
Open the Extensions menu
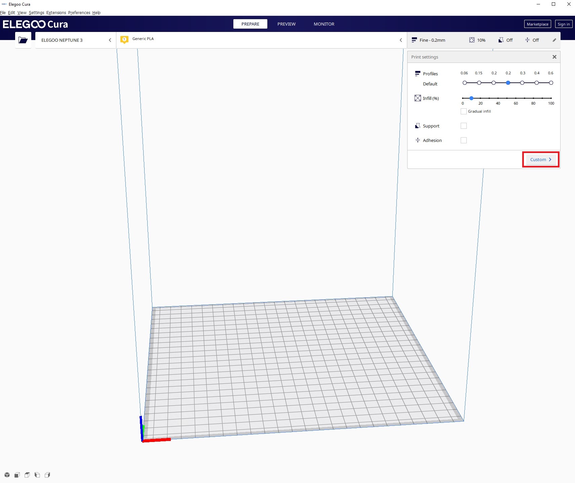(x=56, y=13)
